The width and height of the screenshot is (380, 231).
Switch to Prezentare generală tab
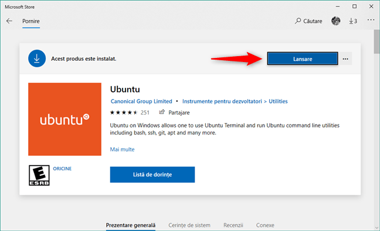coord(131,225)
